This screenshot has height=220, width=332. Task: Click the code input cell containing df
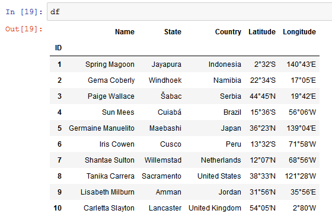(190, 12)
